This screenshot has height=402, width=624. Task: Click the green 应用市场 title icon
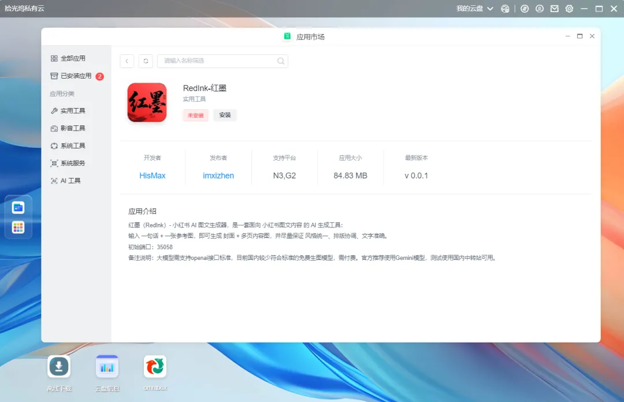coord(287,36)
